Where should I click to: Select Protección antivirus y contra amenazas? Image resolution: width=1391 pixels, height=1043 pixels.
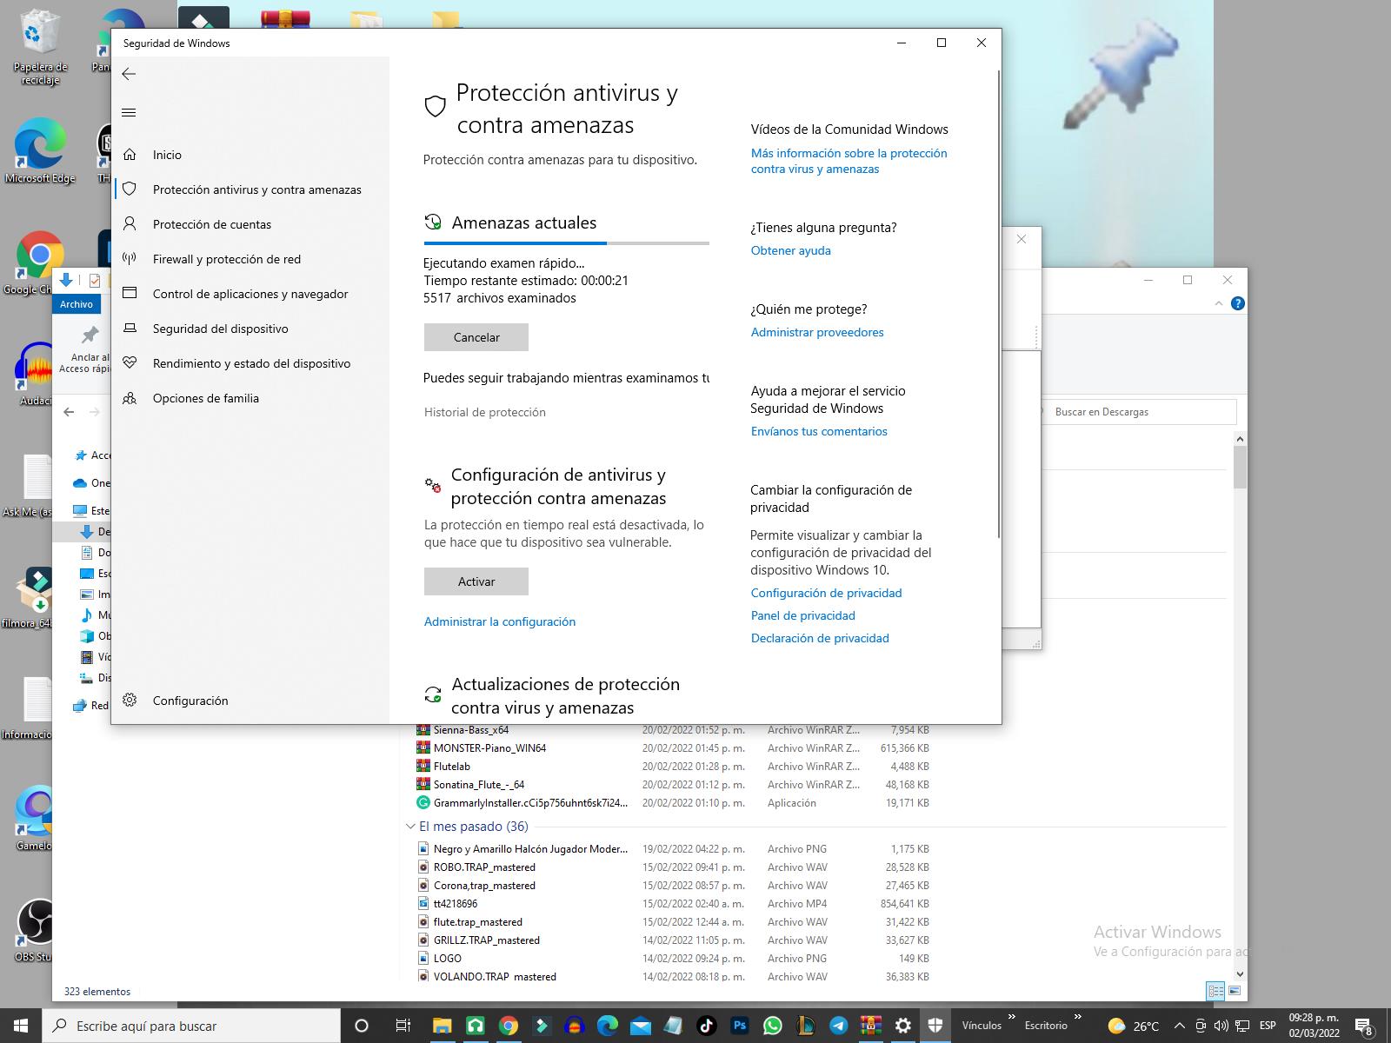[x=256, y=189]
